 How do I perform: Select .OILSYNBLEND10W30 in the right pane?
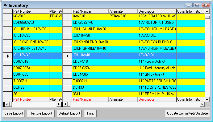click(x=90, y=43)
